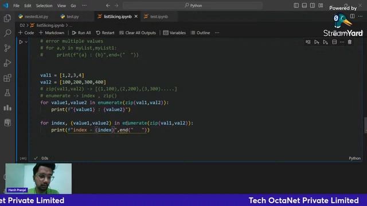Toggle primary side bar layout icon
Viewport: 367px width, 206px height.
coord(296,5)
